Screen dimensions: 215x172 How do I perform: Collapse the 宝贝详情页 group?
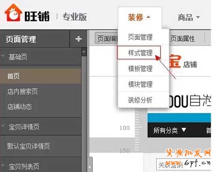click(x=3, y=126)
